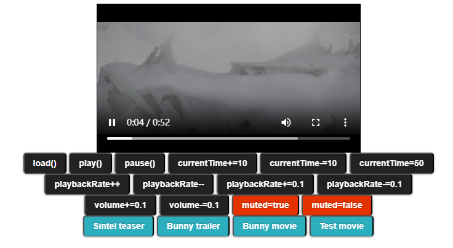Click the pause() button
Viewport: 453px width, 248px height.
140,164
